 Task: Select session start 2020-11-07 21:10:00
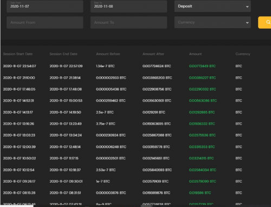coord(19,78)
